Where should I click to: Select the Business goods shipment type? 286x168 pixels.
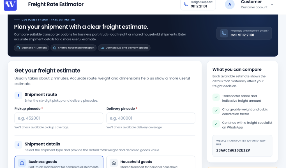pyautogui.click(x=59, y=162)
